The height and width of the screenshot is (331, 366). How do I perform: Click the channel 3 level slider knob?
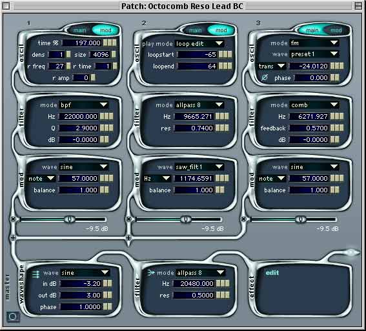pyautogui.click(x=300, y=219)
